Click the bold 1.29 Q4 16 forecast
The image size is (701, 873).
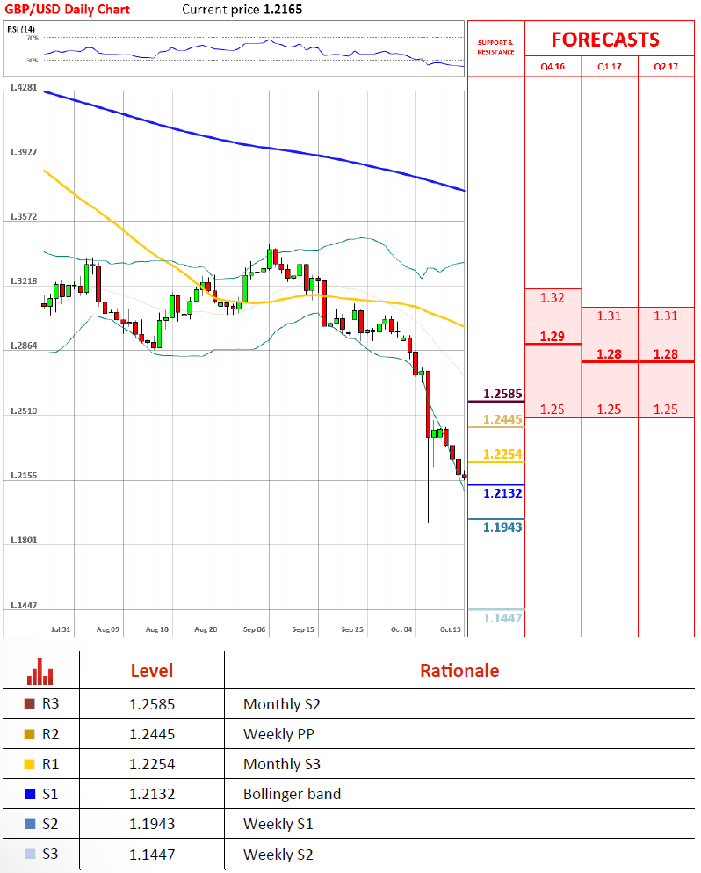pyautogui.click(x=553, y=337)
